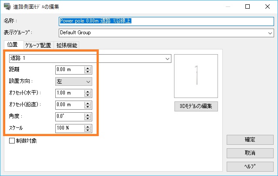
Task: Open the 表示グループ Default Group dropdown
Action: pyautogui.click(x=166, y=33)
